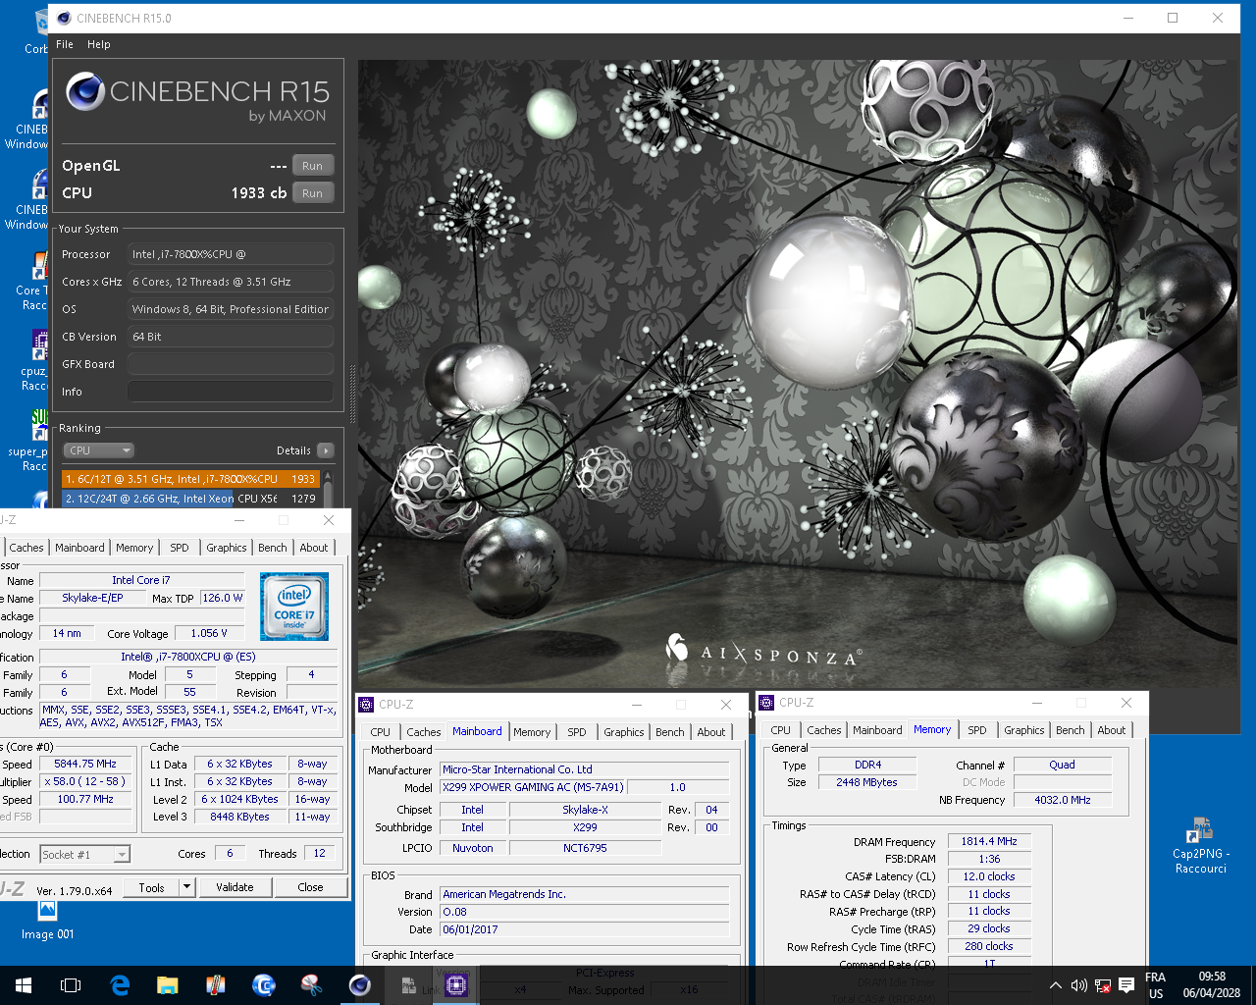
Task: Click the Intel Core i7 logo in CPU-Z
Action: pos(294,608)
